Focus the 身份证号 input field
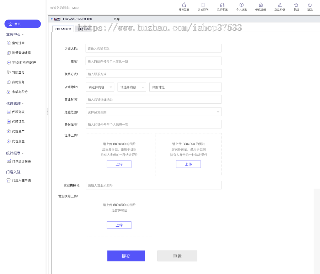 coord(154,124)
